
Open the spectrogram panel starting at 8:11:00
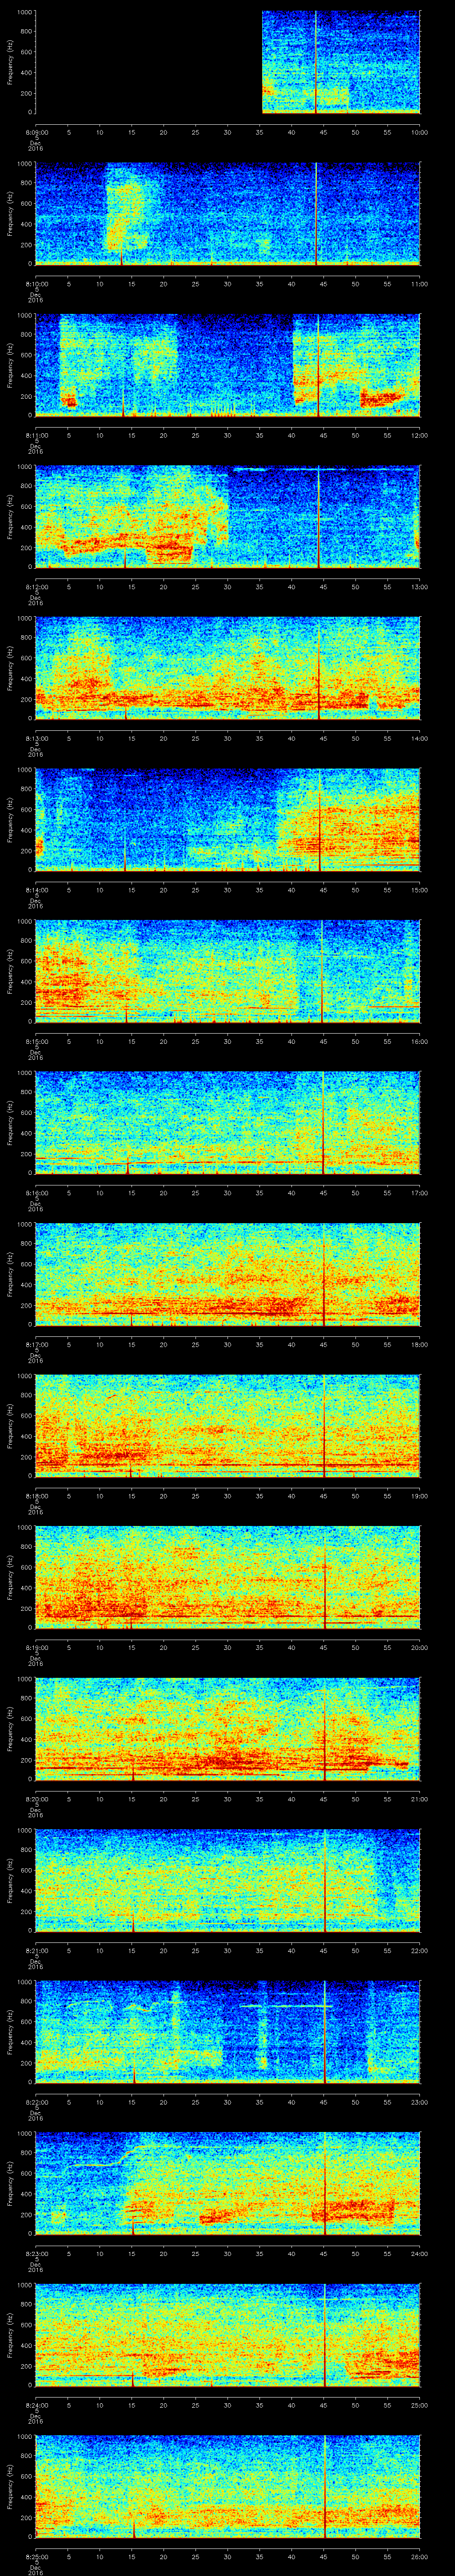[x=228, y=365]
